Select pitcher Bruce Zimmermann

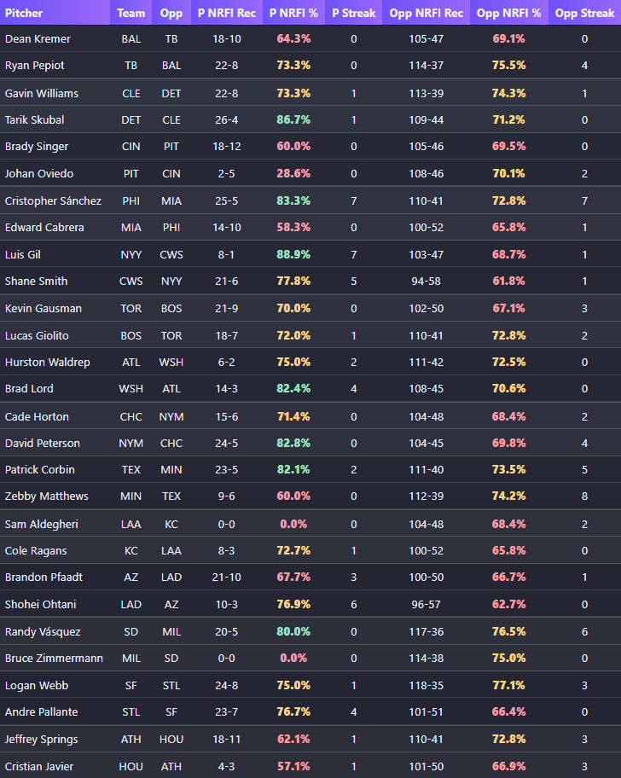54,658
